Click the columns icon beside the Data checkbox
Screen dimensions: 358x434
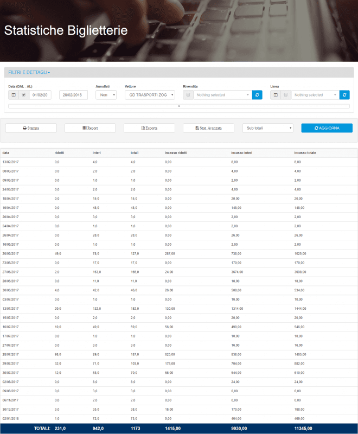click(x=14, y=95)
